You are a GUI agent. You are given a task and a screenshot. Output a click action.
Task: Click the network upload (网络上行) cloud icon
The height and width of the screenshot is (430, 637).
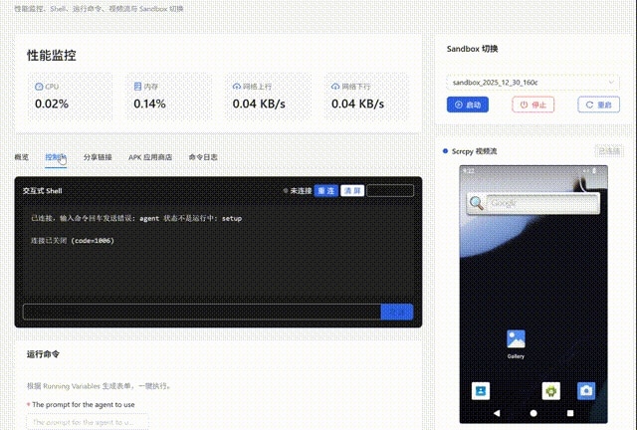(x=237, y=87)
